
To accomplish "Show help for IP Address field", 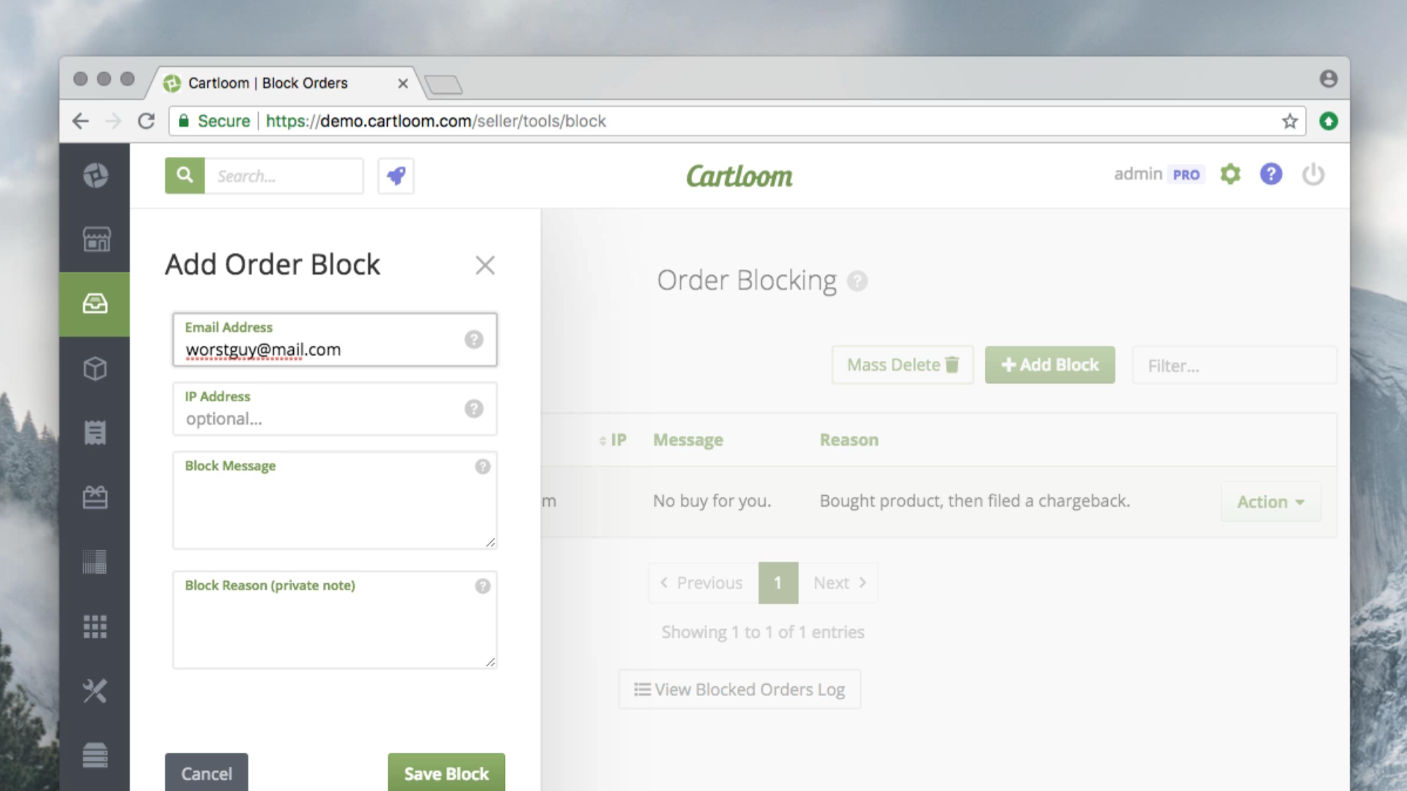I will click(x=474, y=409).
